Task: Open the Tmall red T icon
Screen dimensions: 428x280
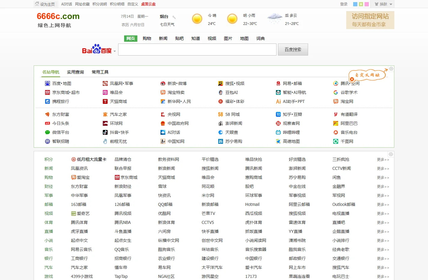Action: click(x=105, y=101)
